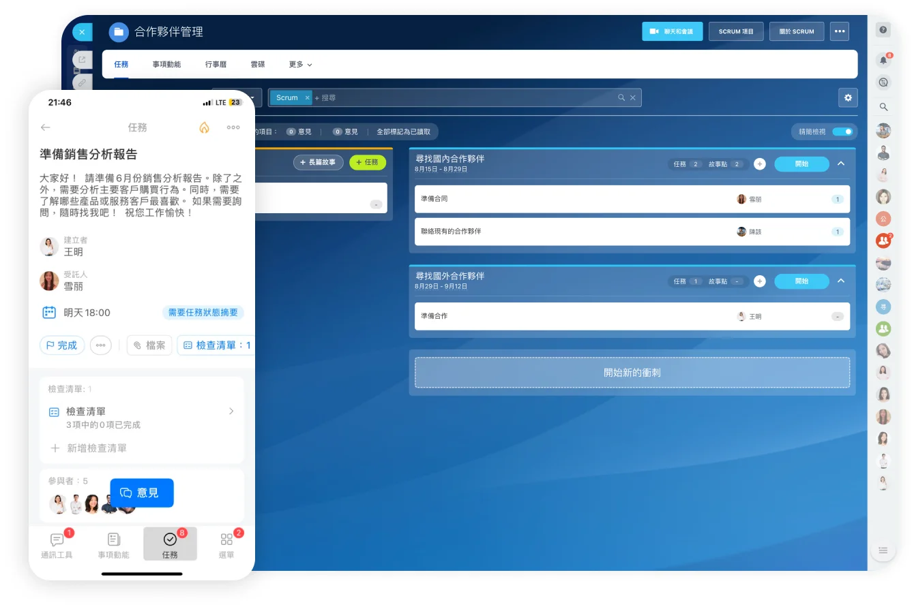Click the + 長篇故事 button
The width and height of the screenshot is (914, 609).
click(x=319, y=163)
